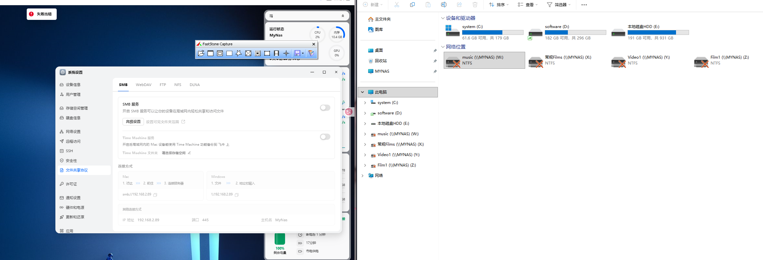
Task: Click the pin icon next to 回收站
Action: coord(435,61)
